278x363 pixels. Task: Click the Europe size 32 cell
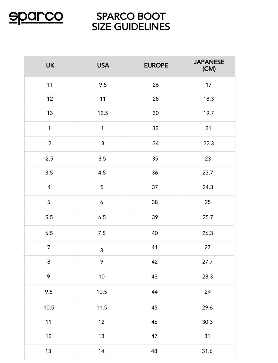(x=155, y=128)
